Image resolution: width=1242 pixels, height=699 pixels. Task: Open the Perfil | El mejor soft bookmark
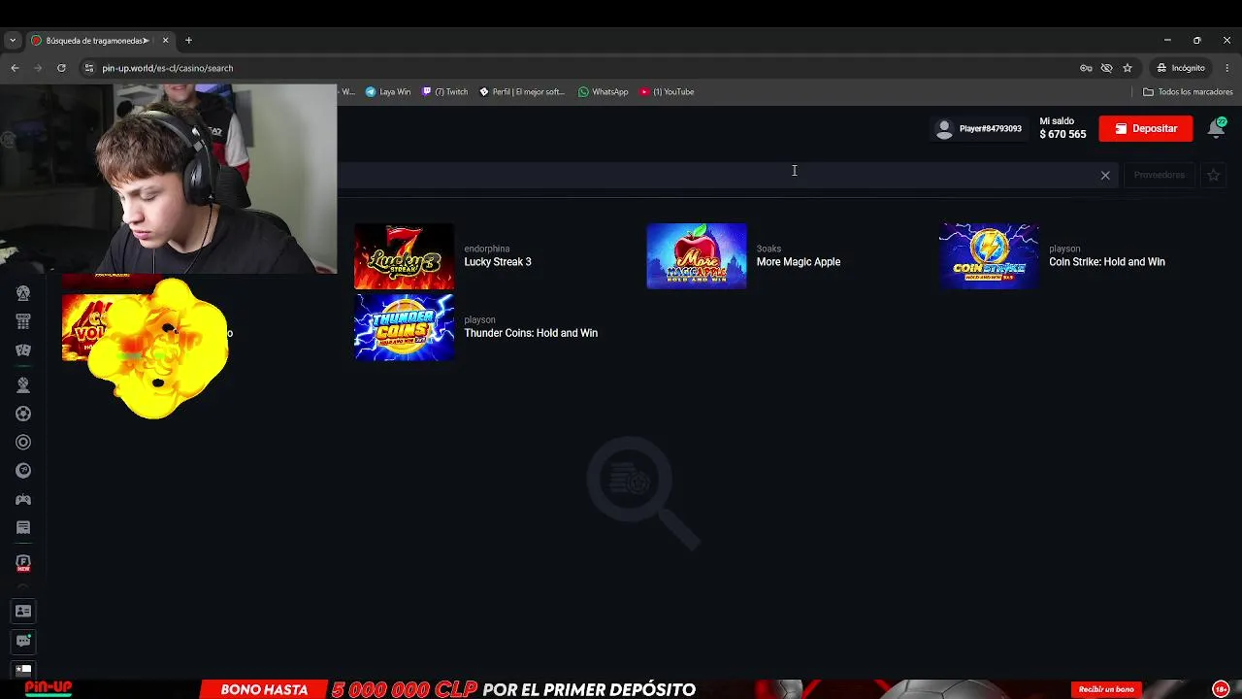522,91
